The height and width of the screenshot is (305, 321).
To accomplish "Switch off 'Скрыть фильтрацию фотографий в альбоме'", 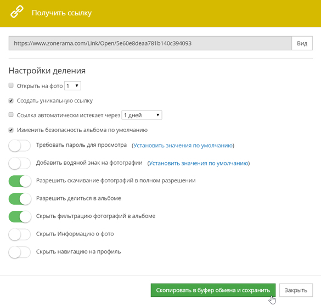I will pos(20,217).
